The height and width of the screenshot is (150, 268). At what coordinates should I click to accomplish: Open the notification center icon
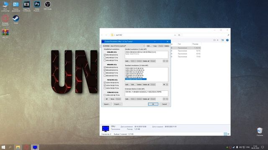(263, 147)
